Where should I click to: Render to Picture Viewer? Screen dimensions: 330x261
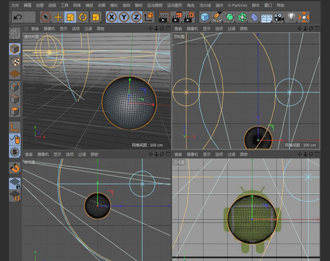176,17
